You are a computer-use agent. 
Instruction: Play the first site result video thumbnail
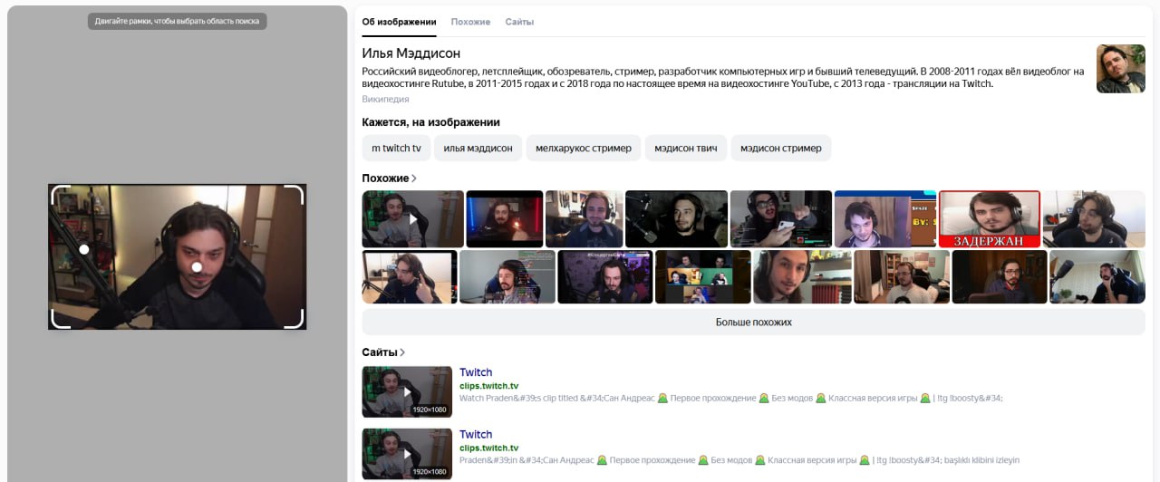[x=407, y=391]
